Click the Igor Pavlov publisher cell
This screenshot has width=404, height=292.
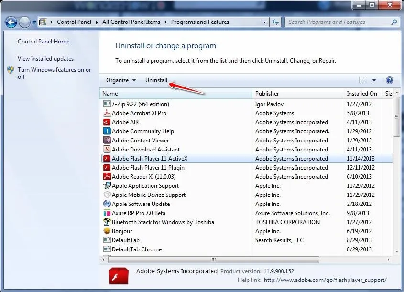tap(269, 104)
